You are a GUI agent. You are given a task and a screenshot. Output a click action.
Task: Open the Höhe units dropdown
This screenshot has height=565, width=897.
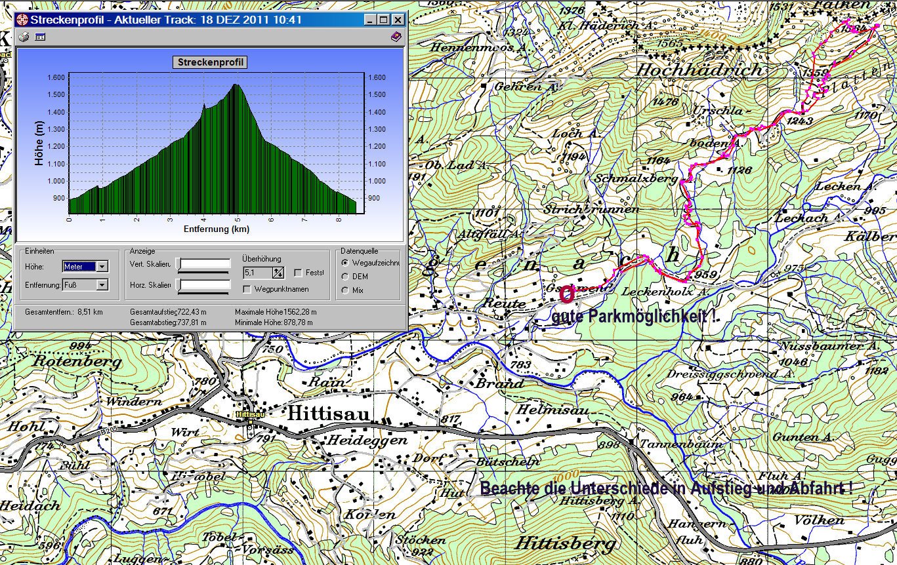(102, 266)
